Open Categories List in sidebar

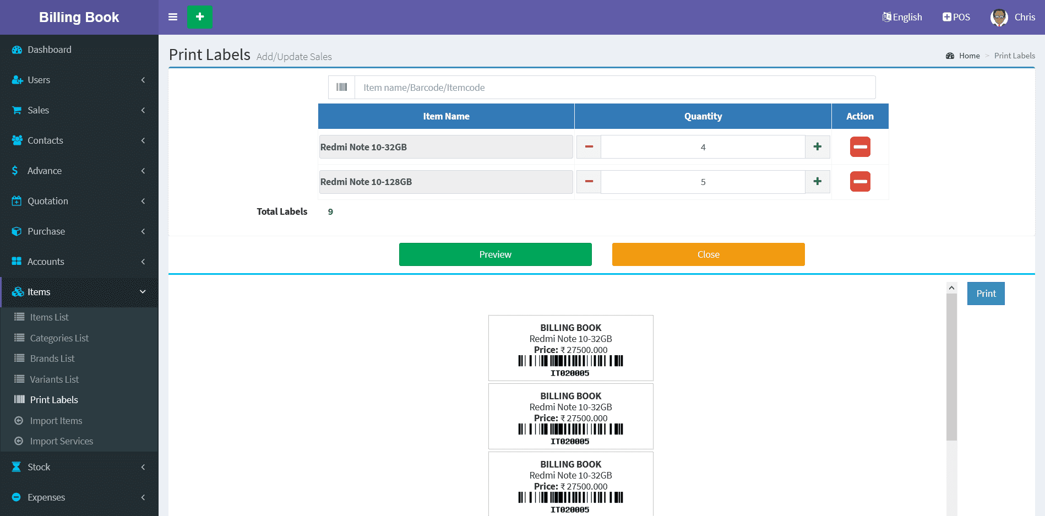click(x=59, y=338)
